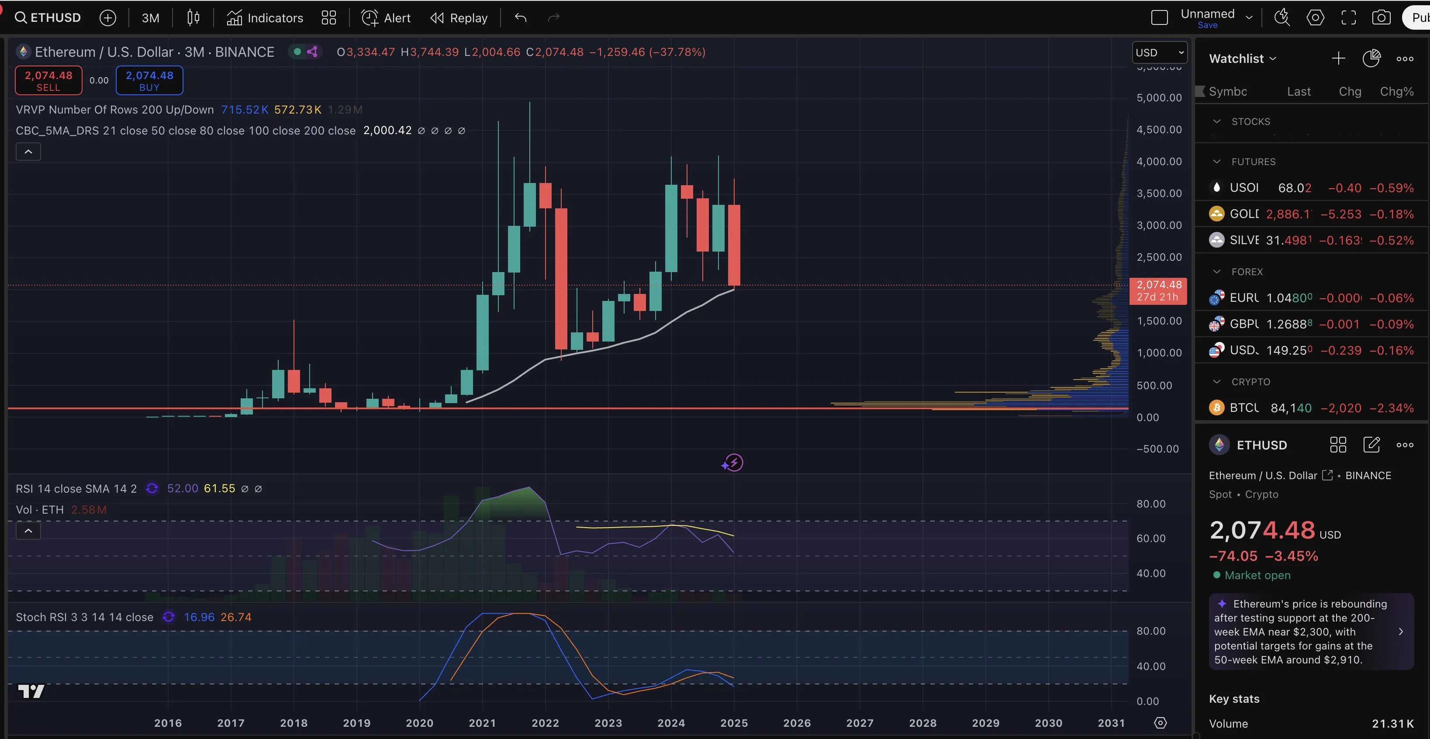Open the watchlist heatmap view
The width and height of the screenshot is (1430, 739).
point(1372,58)
